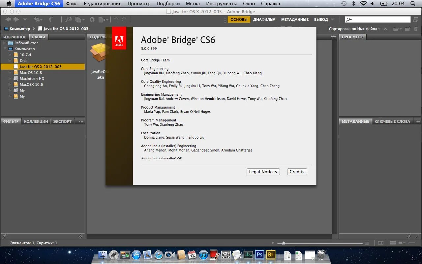Select the ФИЛЬТР tab
The height and width of the screenshot is (264, 422).
click(x=11, y=121)
